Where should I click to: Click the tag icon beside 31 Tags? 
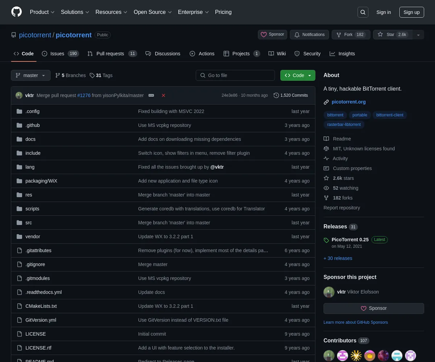tap(92, 75)
